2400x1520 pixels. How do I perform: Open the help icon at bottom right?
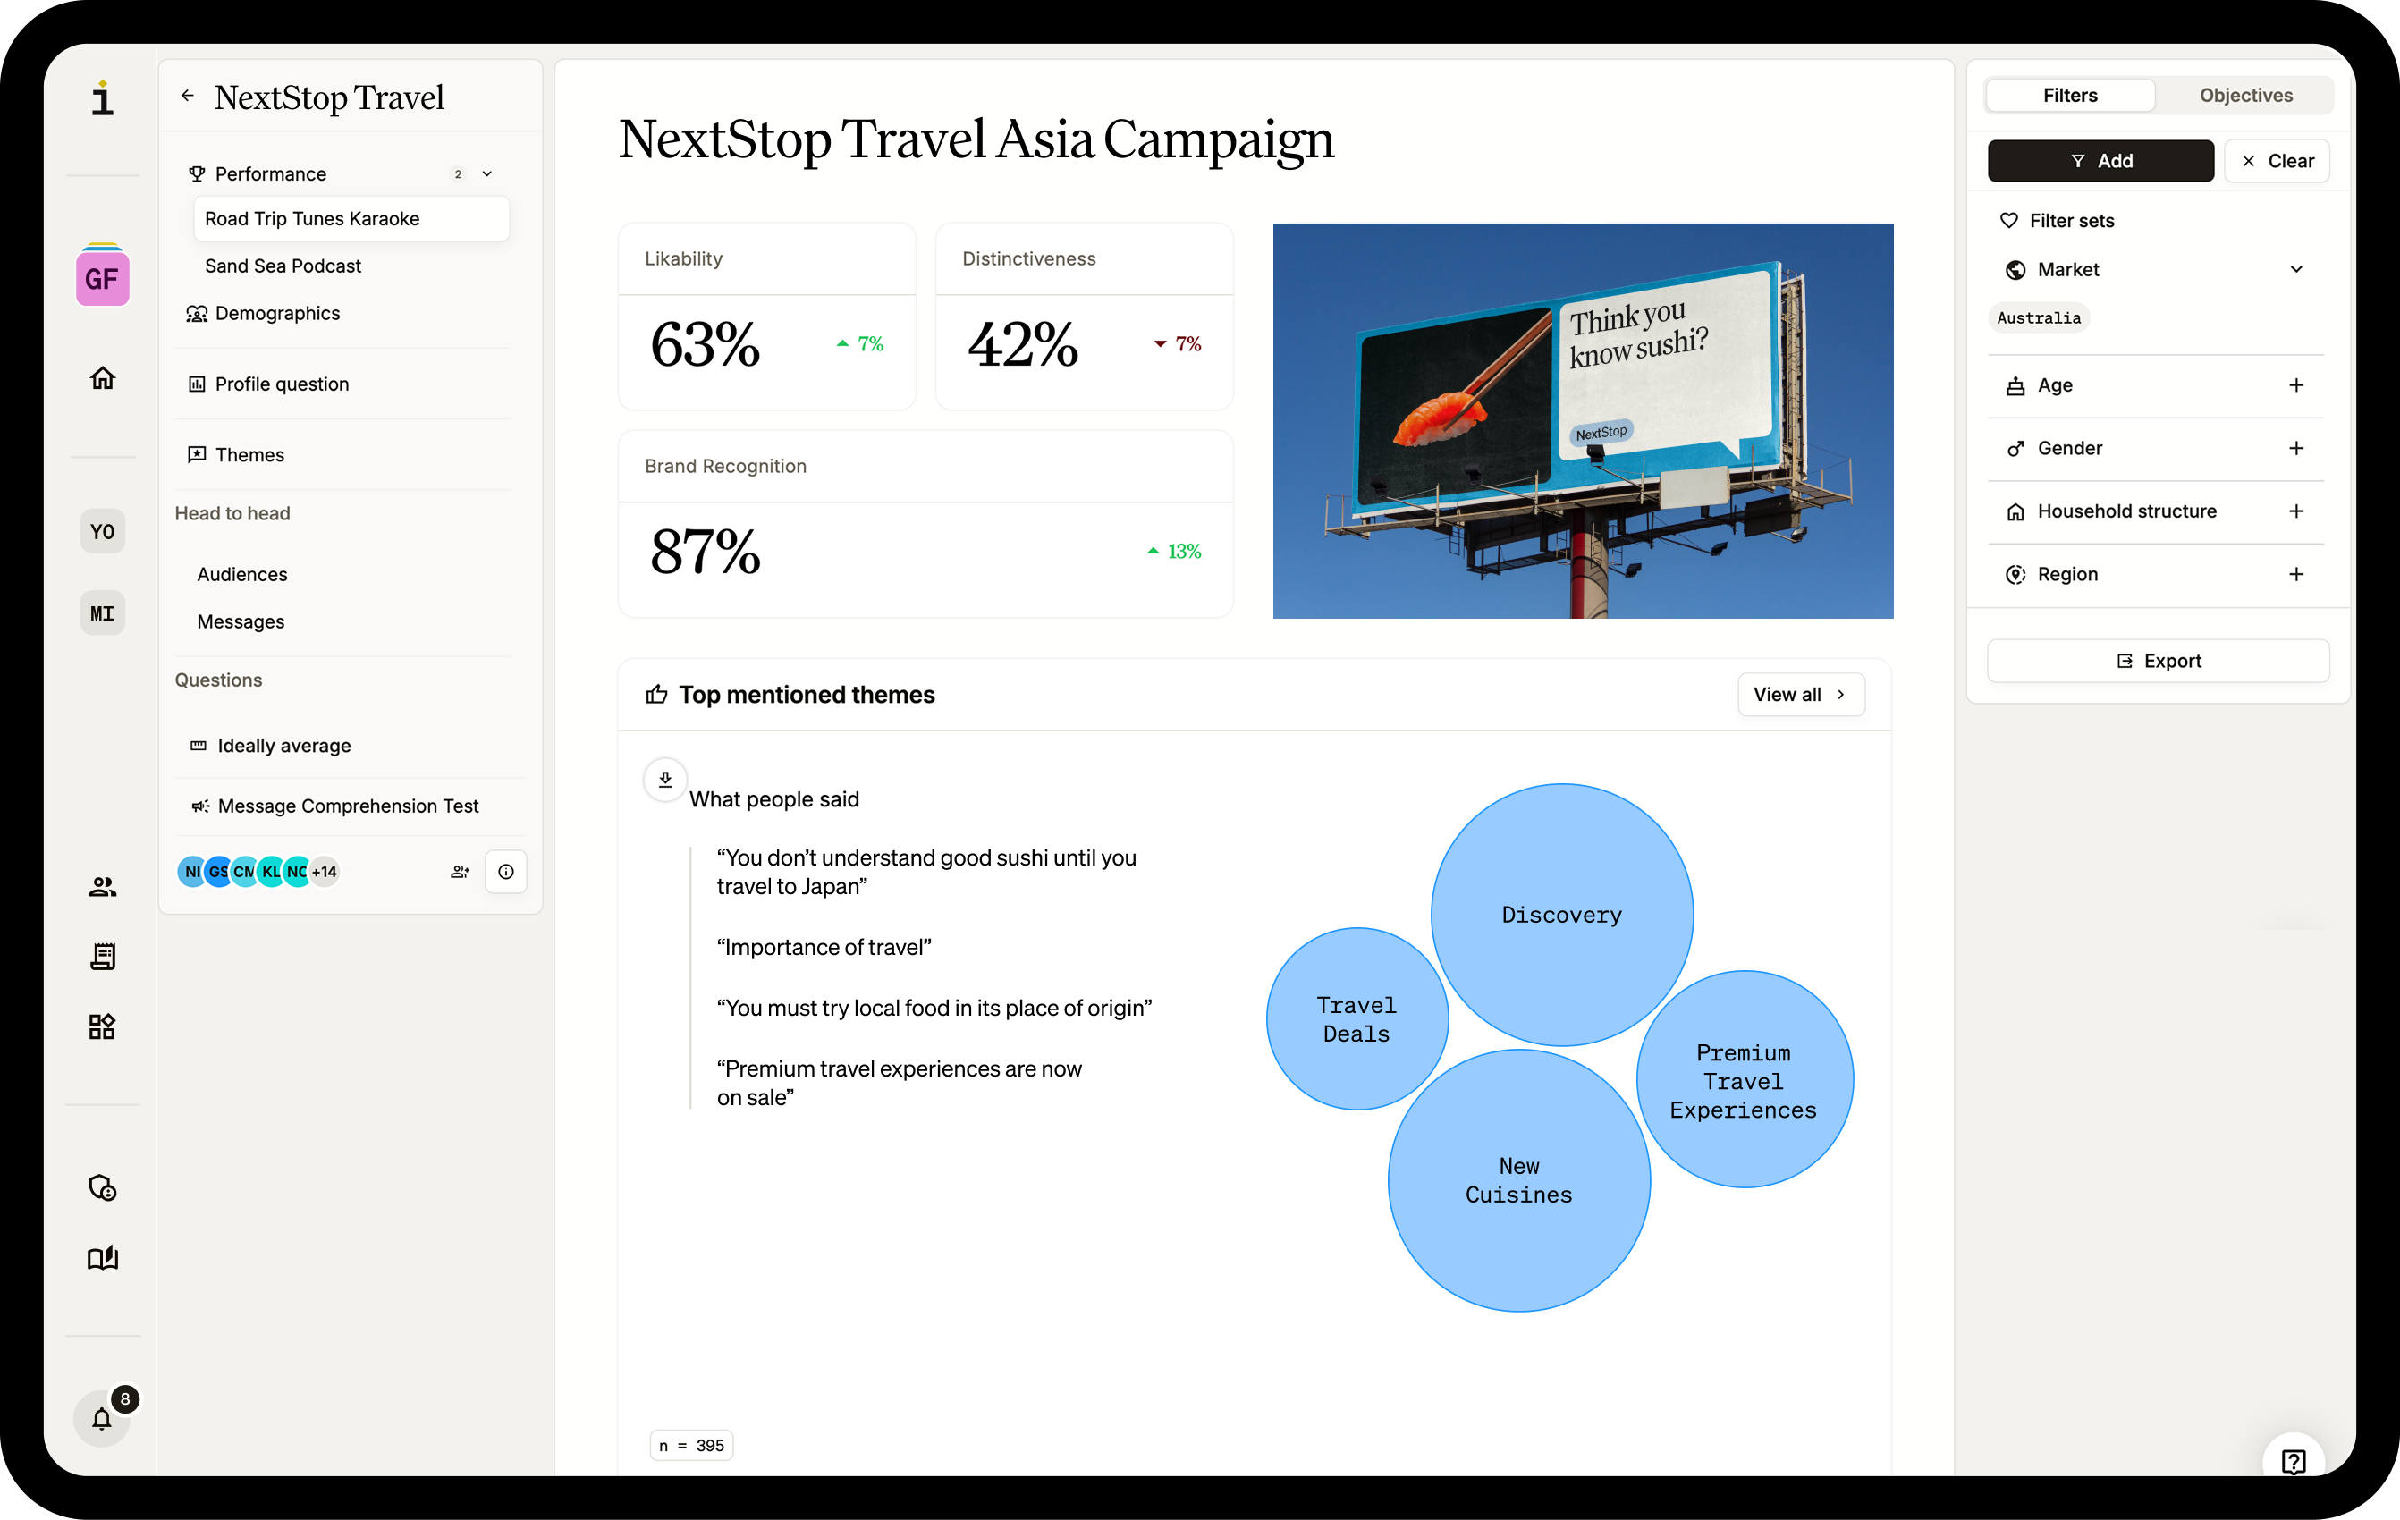tap(2293, 1461)
